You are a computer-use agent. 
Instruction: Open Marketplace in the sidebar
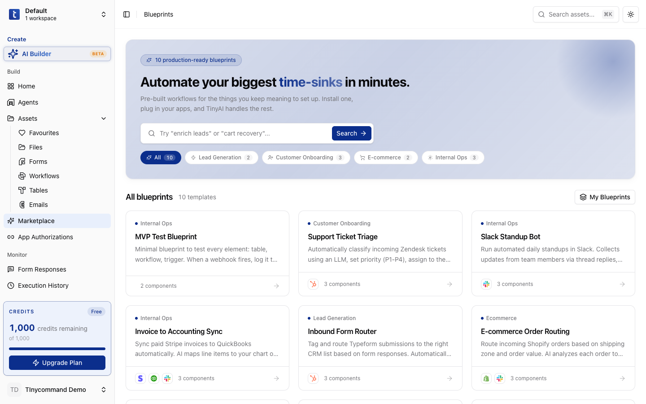coord(57,221)
